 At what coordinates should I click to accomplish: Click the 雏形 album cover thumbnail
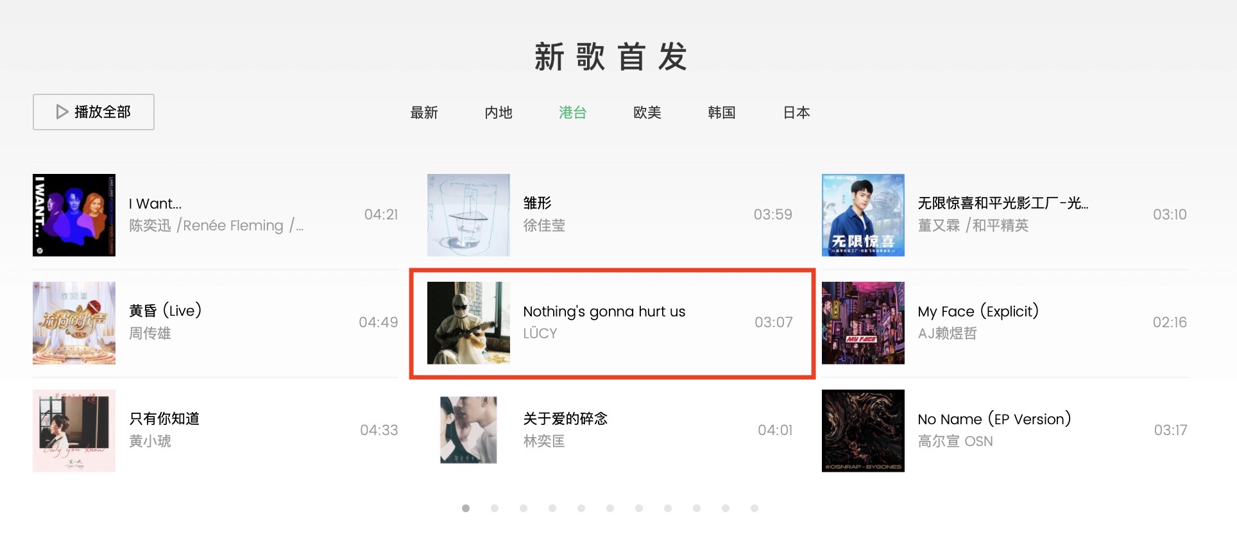pos(468,215)
